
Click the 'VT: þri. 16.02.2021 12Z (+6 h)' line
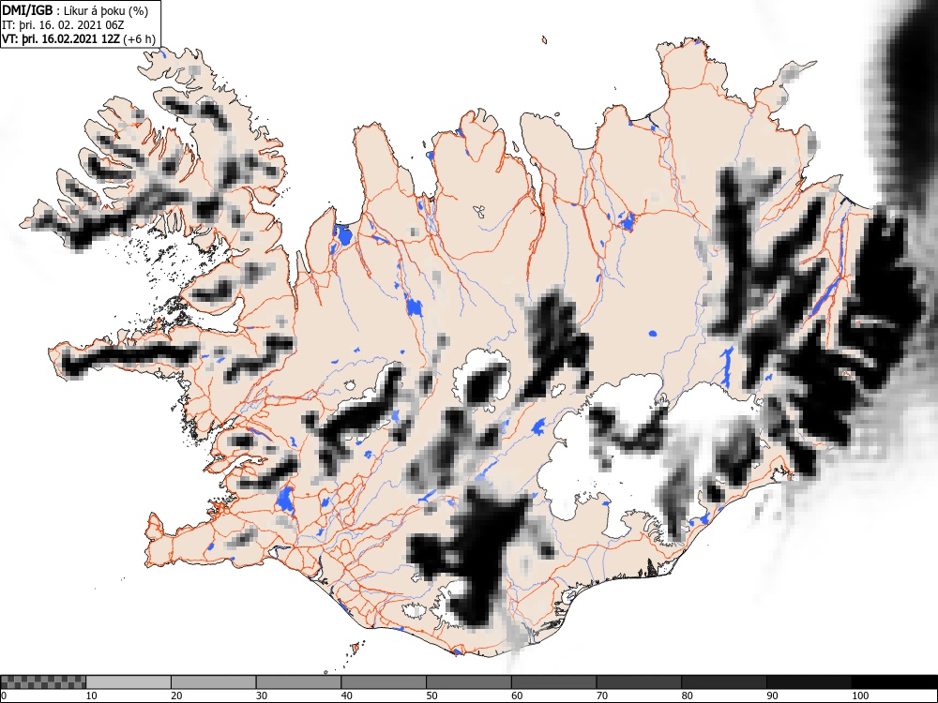coord(79,39)
